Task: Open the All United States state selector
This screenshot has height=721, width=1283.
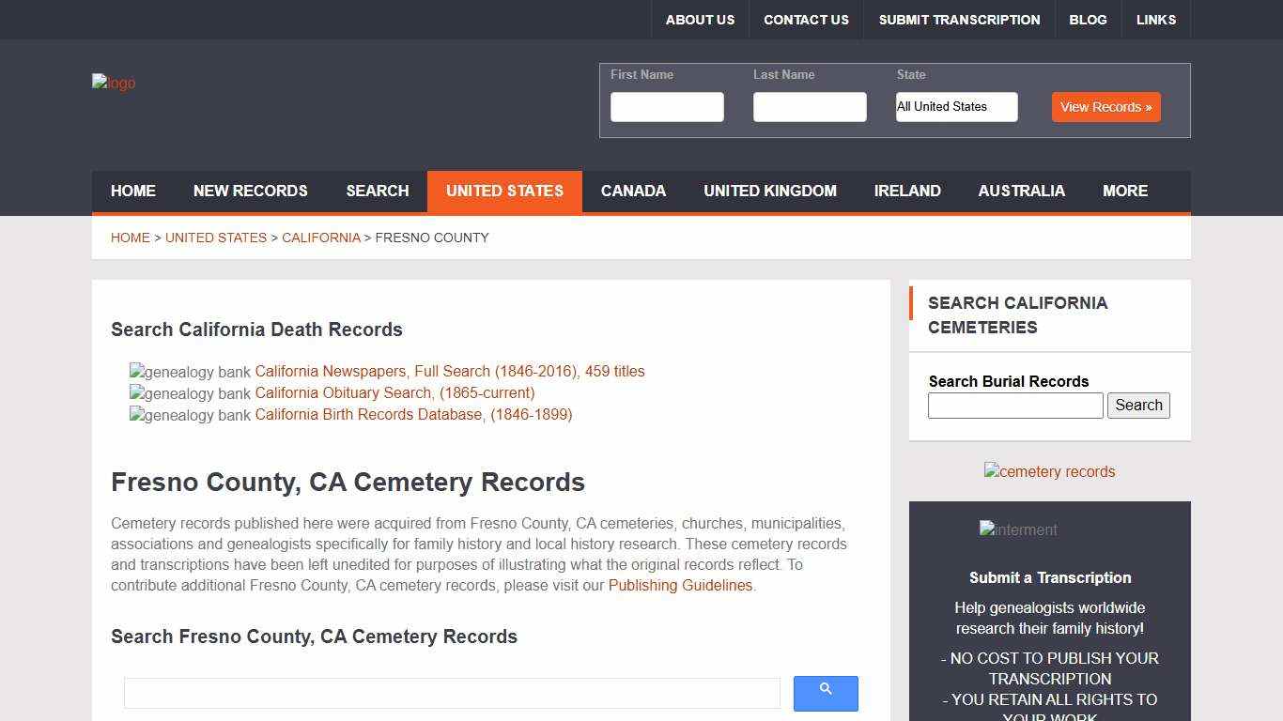Action: click(956, 107)
